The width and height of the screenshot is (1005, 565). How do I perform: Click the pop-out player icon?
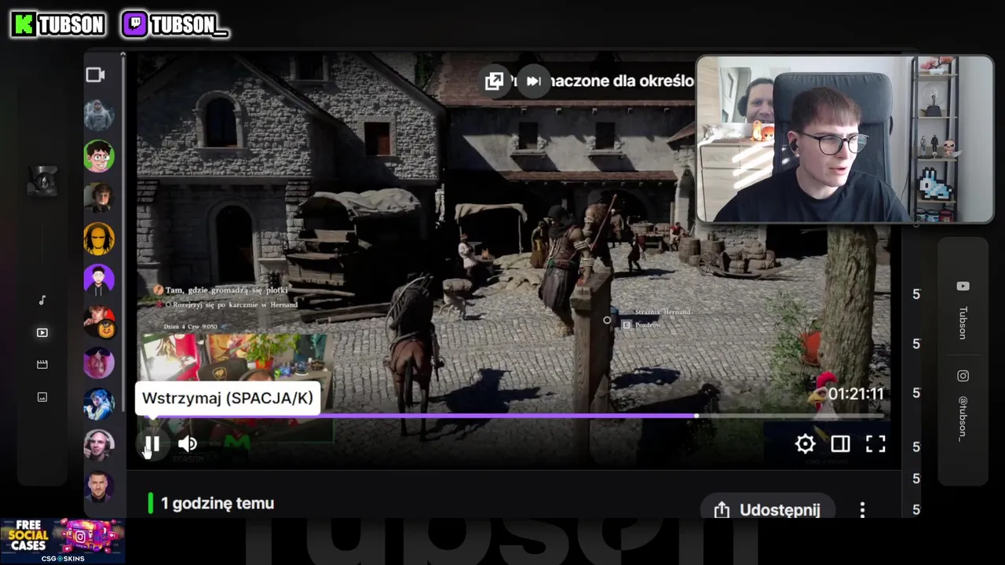coord(495,81)
